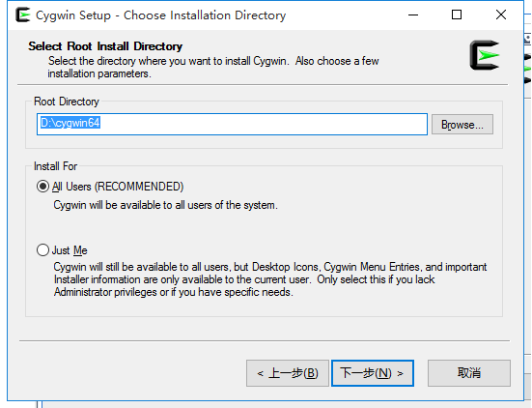Image resolution: width=532 pixels, height=408 pixels.
Task: Click the Cygwin Setup title bar text
Action: pyautogui.click(x=160, y=15)
